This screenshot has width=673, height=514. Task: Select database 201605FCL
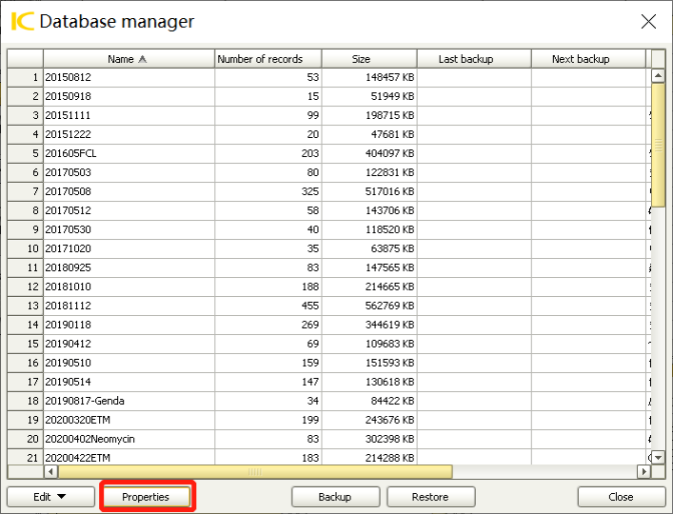coord(129,153)
